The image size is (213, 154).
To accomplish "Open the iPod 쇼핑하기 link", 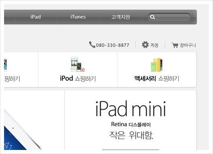I will [x=78, y=79].
